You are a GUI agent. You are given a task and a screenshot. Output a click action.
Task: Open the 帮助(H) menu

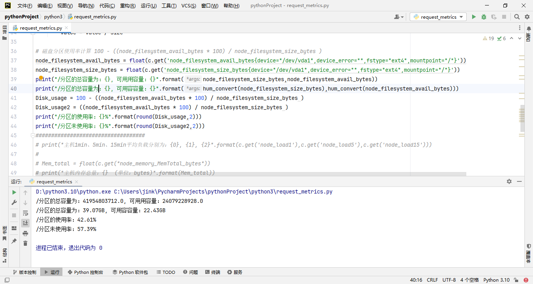tap(231, 6)
